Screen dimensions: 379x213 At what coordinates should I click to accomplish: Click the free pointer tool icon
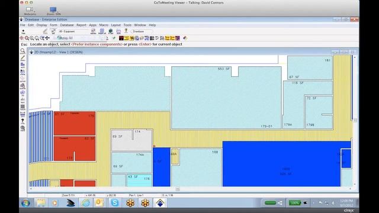24,31
